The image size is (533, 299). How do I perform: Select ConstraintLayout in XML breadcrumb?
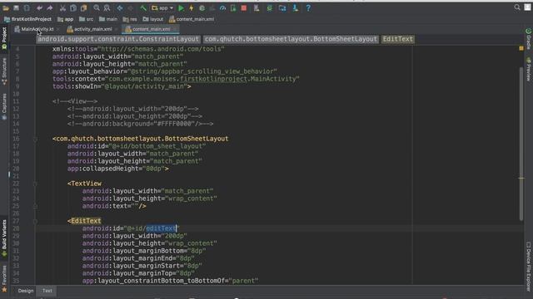pos(118,39)
